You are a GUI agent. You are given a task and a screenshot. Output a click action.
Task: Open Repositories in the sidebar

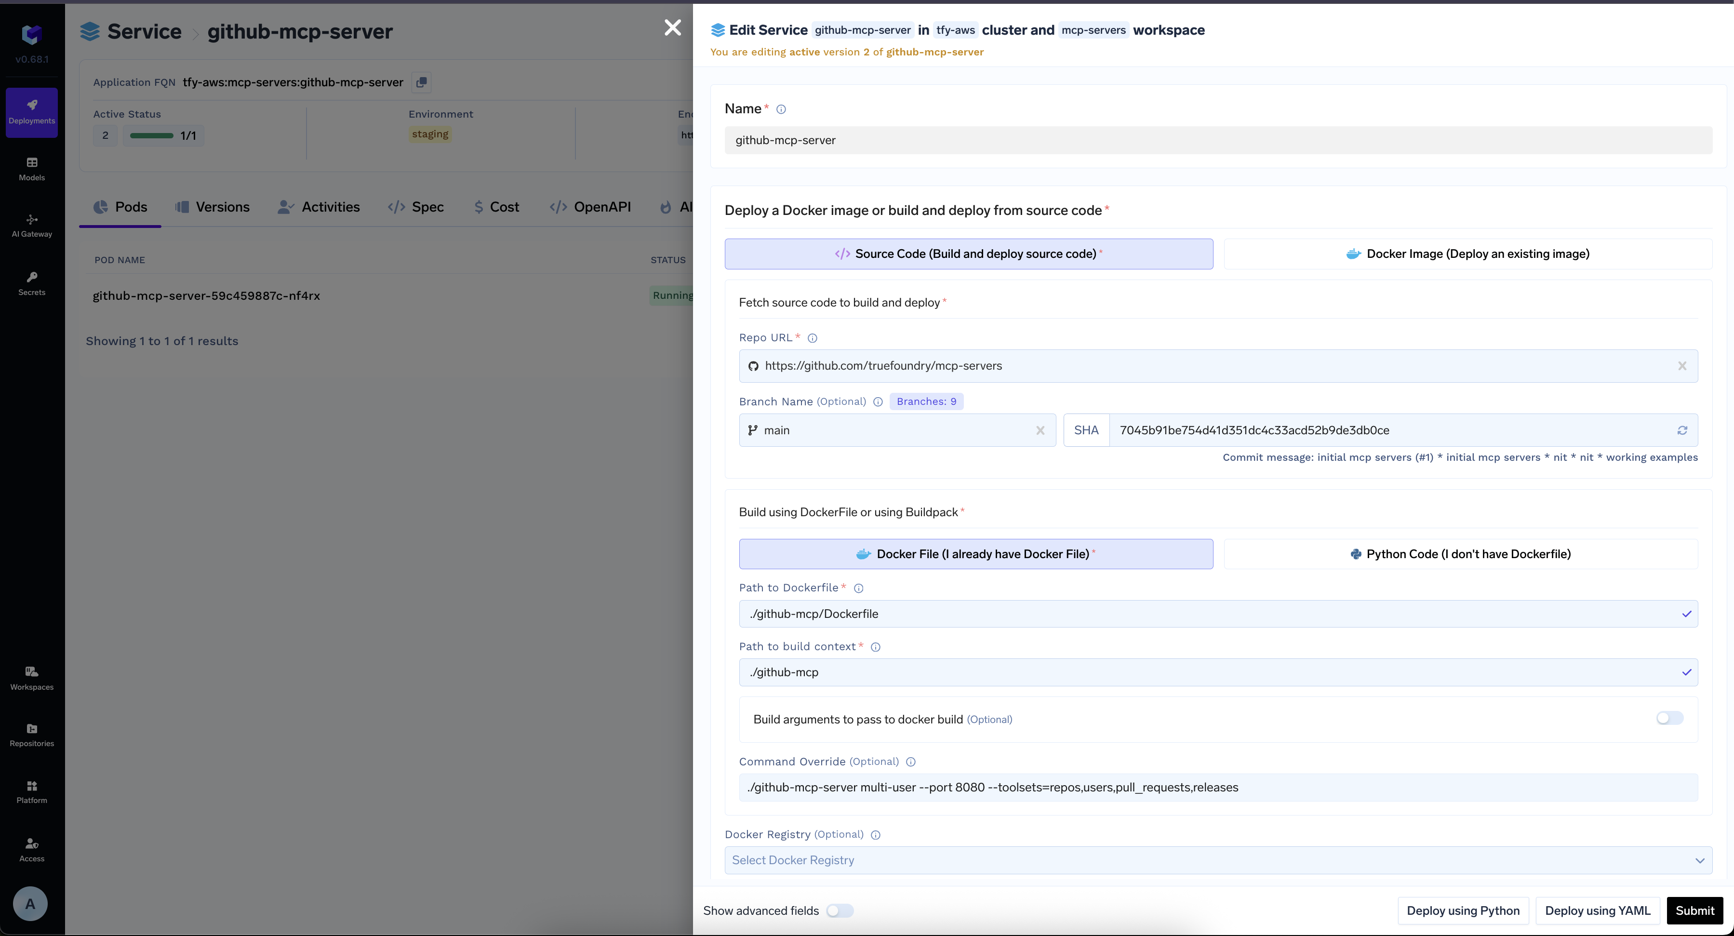32,735
